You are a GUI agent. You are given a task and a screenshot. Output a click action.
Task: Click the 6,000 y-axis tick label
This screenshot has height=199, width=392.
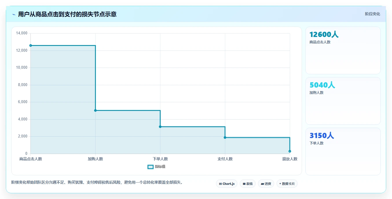coord(23,102)
